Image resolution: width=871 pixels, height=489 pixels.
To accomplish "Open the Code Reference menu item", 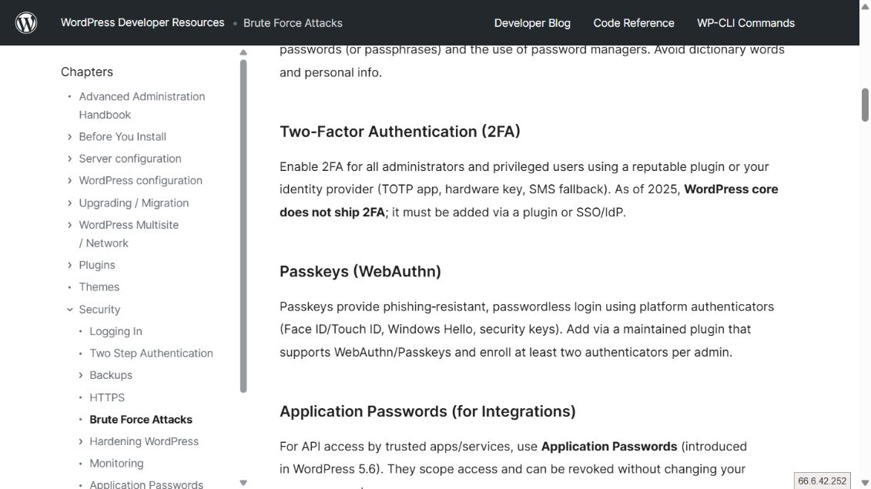I will (x=634, y=23).
